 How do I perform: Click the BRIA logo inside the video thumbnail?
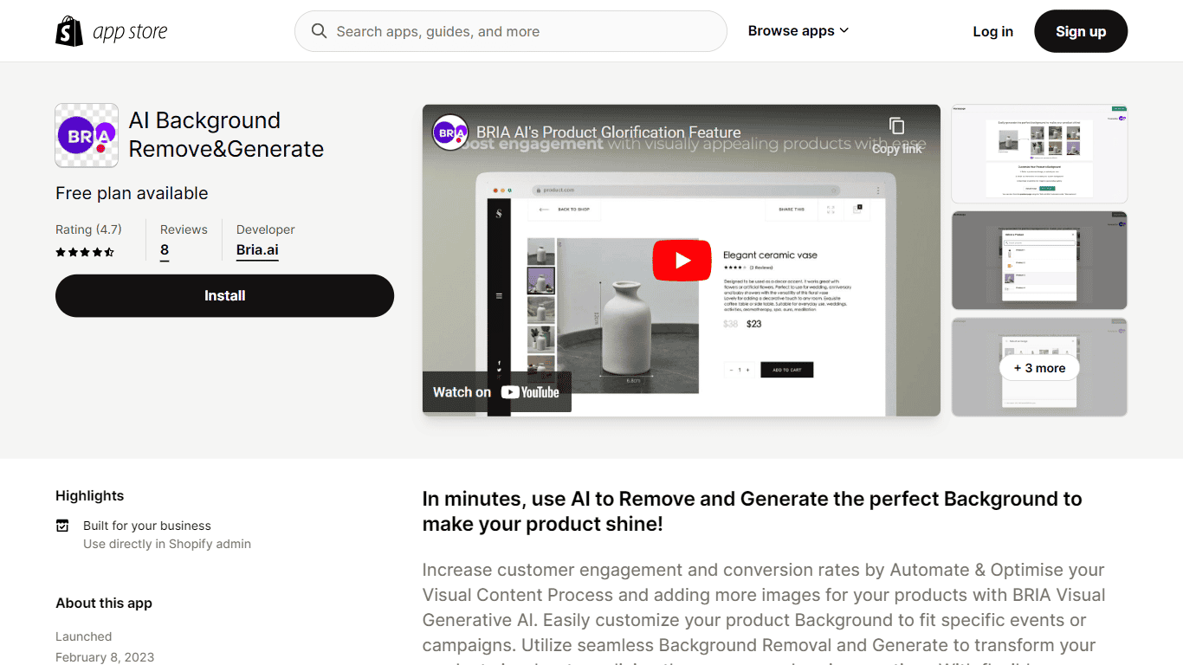[450, 132]
